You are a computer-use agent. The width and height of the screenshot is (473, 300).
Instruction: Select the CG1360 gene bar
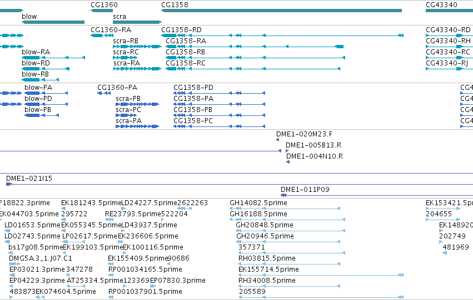click(x=102, y=11)
